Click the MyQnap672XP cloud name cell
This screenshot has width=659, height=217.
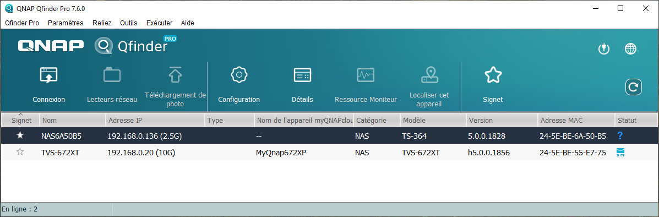click(281, 153)
